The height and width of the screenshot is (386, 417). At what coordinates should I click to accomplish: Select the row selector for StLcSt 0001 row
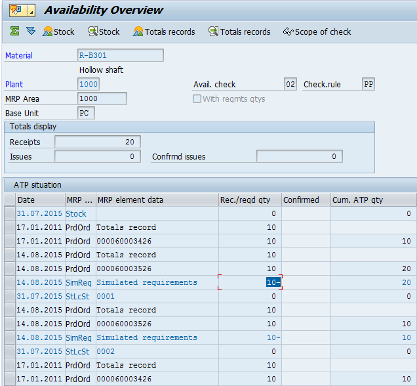pos(10,296)
